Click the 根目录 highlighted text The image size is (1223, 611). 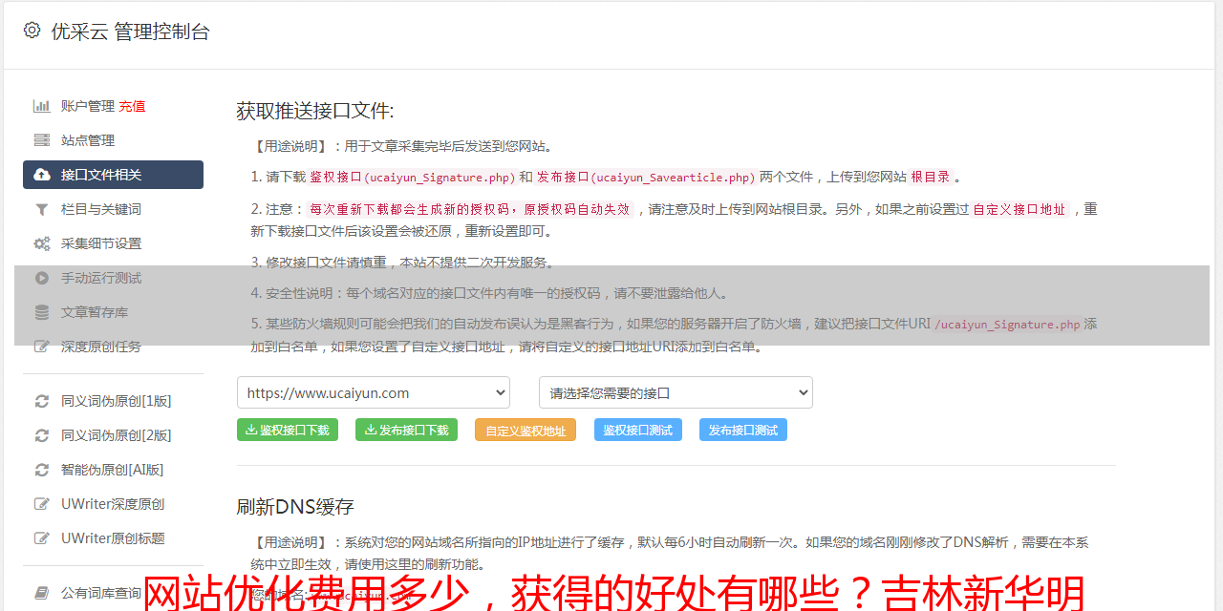931,177
